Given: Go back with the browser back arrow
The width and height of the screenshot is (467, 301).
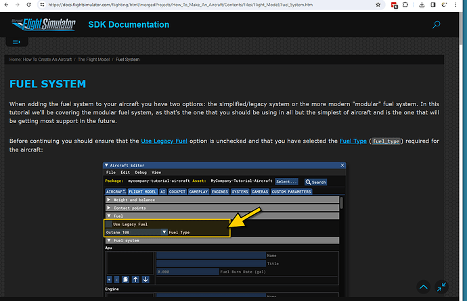Looking at the screenshot, I should [6, 5].
